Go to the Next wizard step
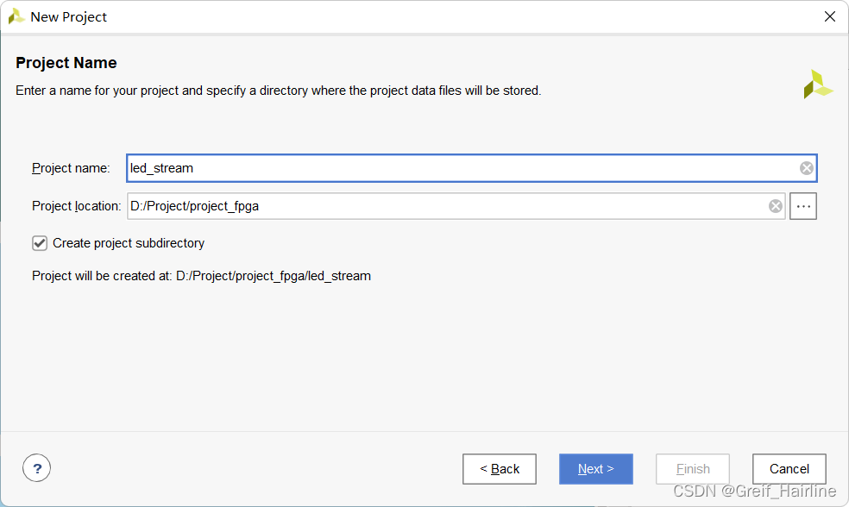The height and width of the screenshot is (507, 849). tap(595, 469)
